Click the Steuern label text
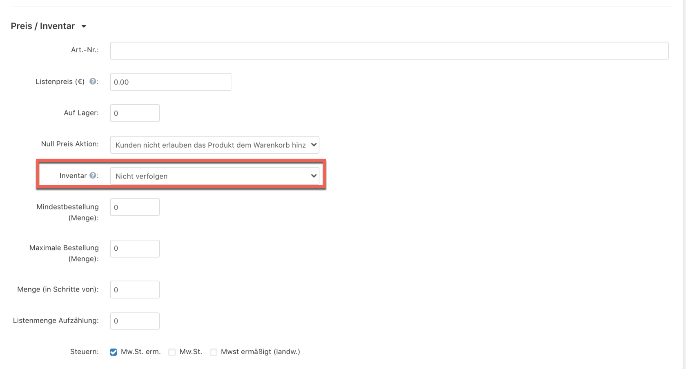The width and height of the screenshot is (686, 369). coord(85,351)
